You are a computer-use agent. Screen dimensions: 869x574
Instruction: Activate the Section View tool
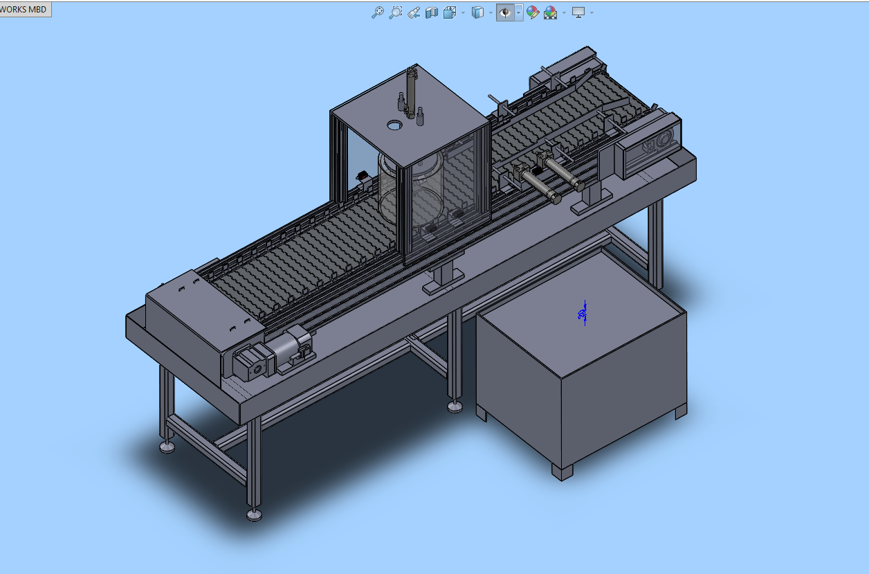tap(432, 12)
